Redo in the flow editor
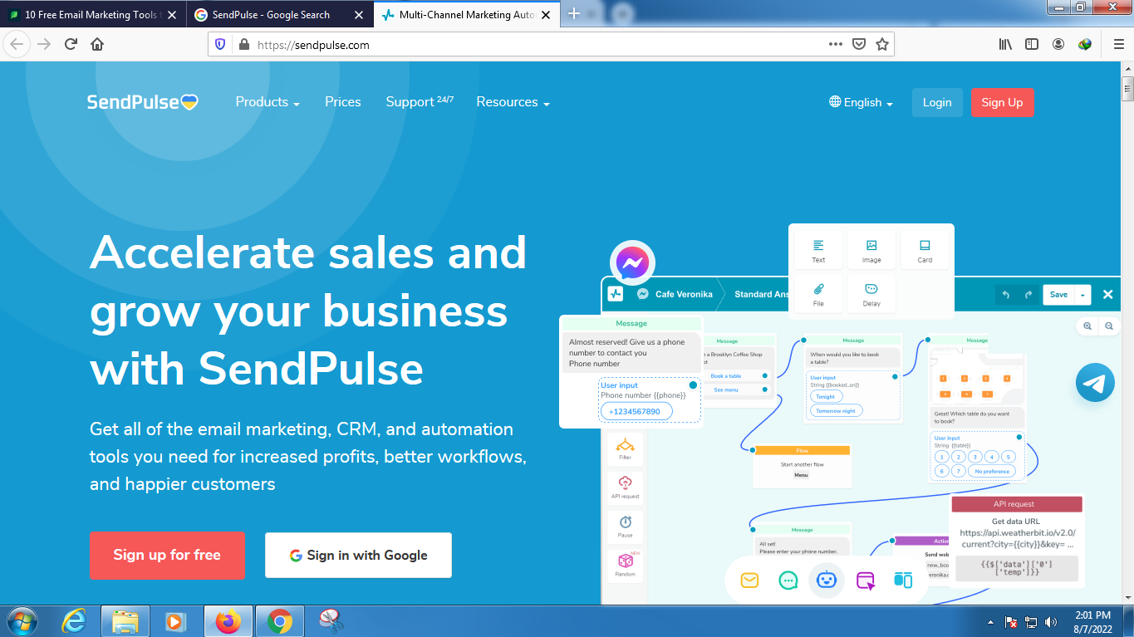Image resolution: width=1134 pixels, height=637 pixels. 1028,295
